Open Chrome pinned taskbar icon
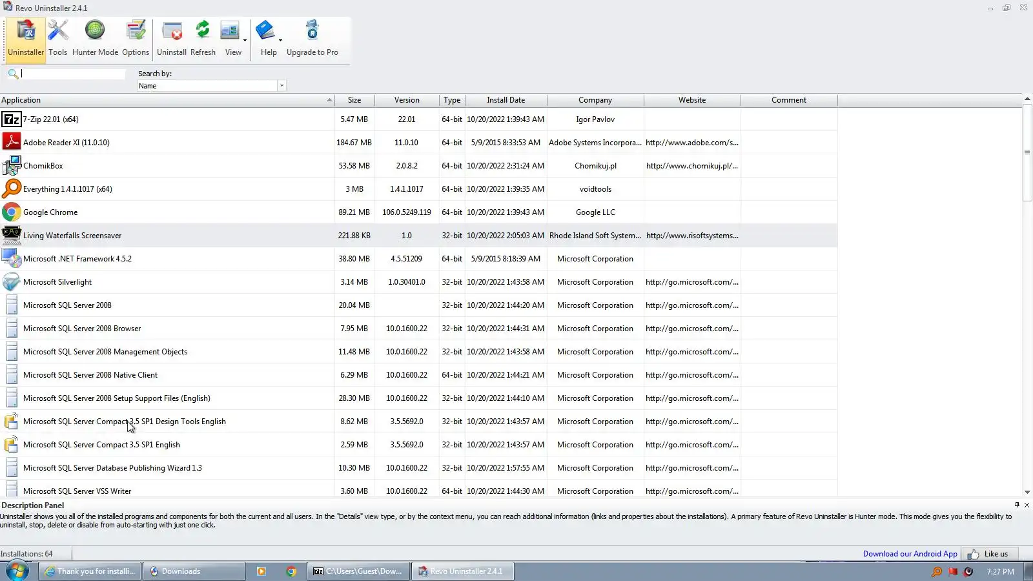 291,571
